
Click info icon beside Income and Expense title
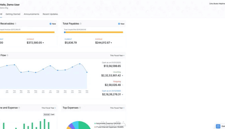pyautogui.click(x=19, y=108)
